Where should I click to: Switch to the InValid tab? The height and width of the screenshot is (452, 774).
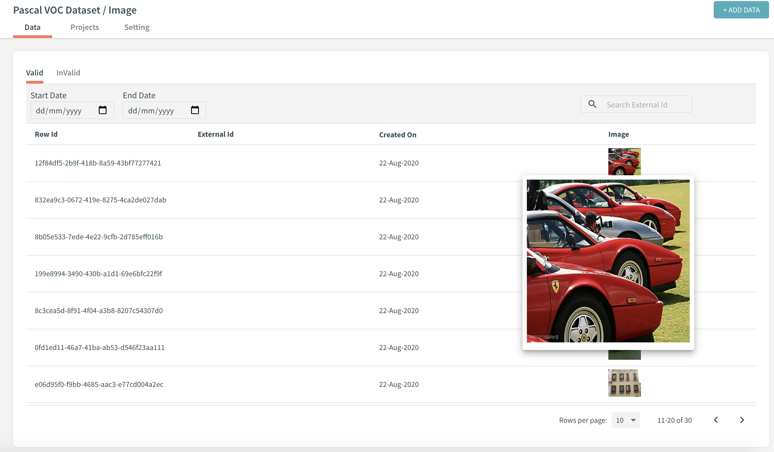click(x=68, y=73)
